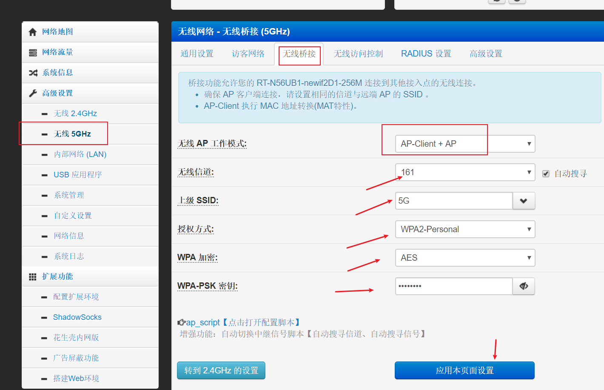Expand the 无线信道 channel dropdown
The width and height of the screenshot is (604, 390).
pos(465,172)
